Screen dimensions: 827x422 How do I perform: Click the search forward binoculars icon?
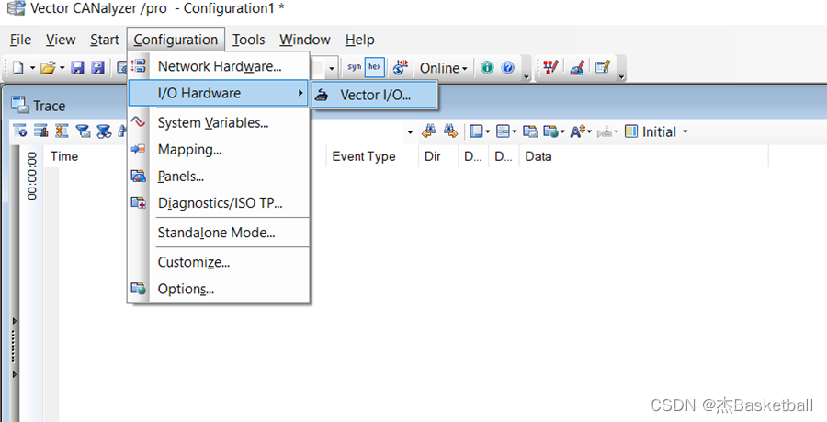point(450,131)
